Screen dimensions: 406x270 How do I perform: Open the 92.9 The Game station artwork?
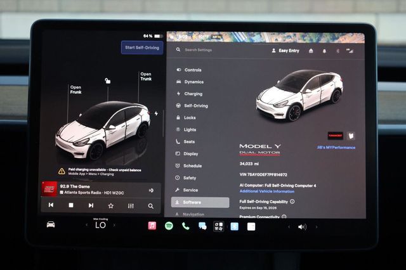49,189
